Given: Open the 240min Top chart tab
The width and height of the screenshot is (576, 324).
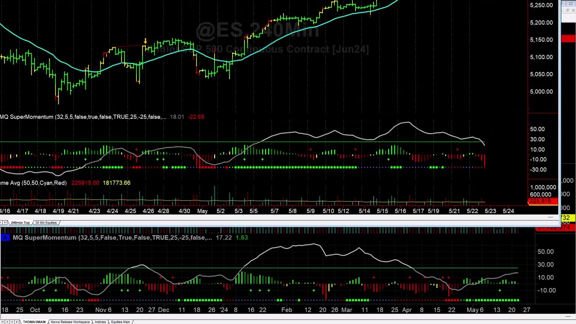Looking at the screenshot, I should click(x=20, y=222).
